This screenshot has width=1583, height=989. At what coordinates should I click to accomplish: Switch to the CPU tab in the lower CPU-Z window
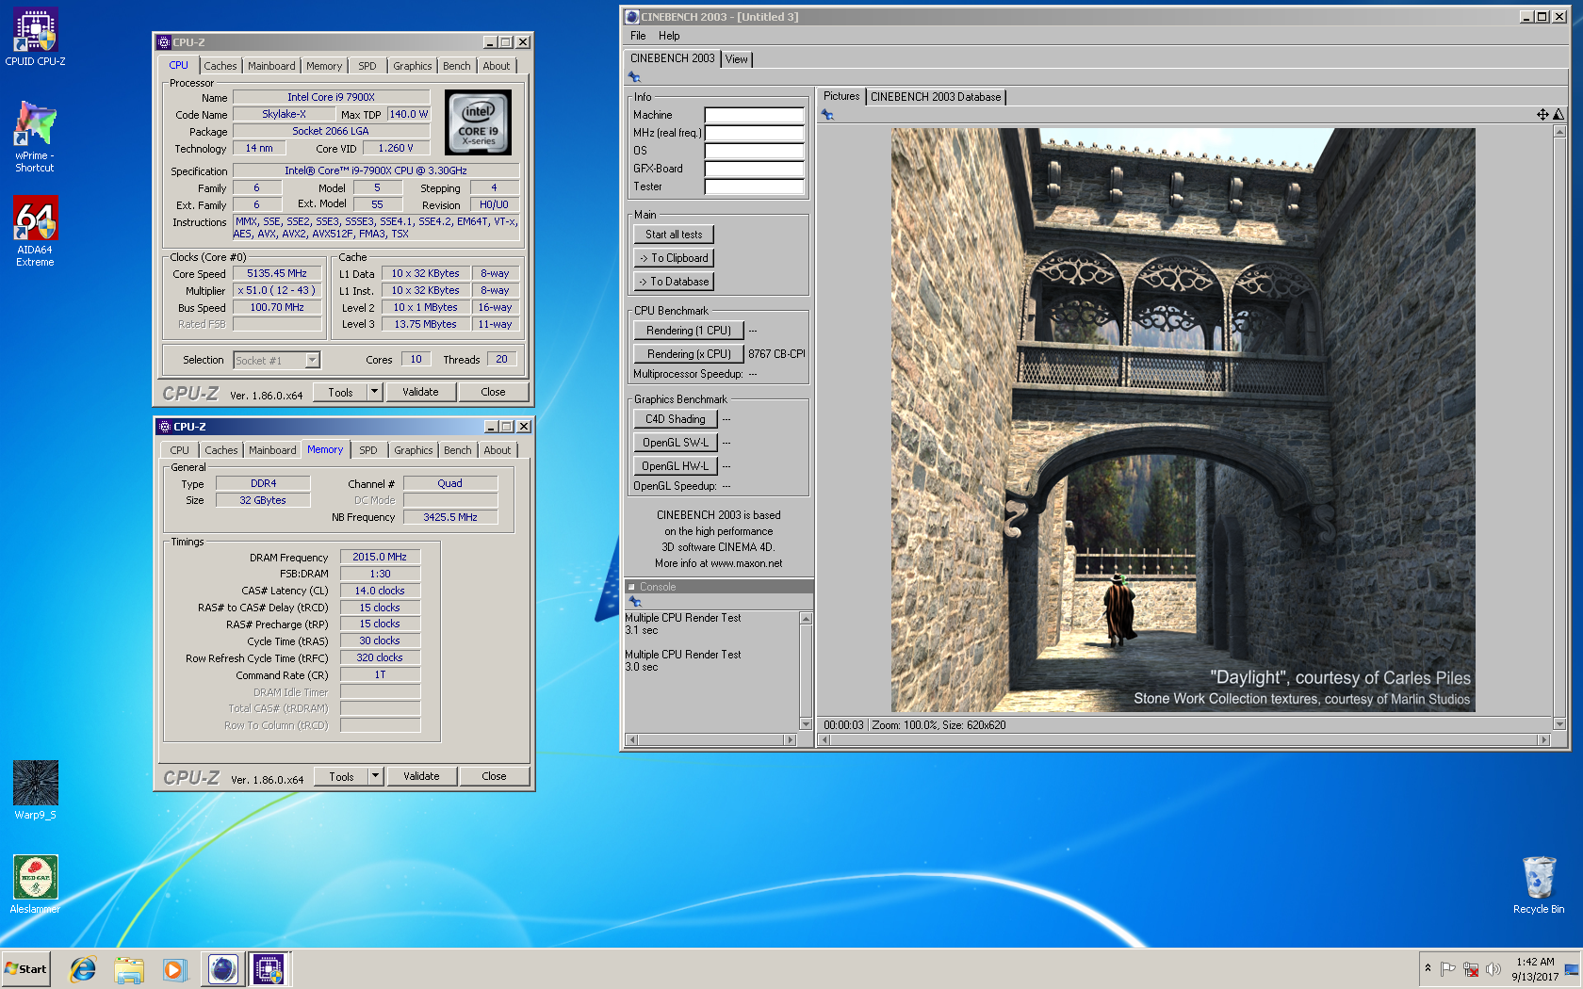tap(179, 450)
